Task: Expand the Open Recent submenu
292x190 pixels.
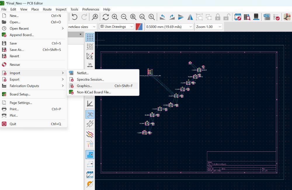Action: click(x=33, y=29)
